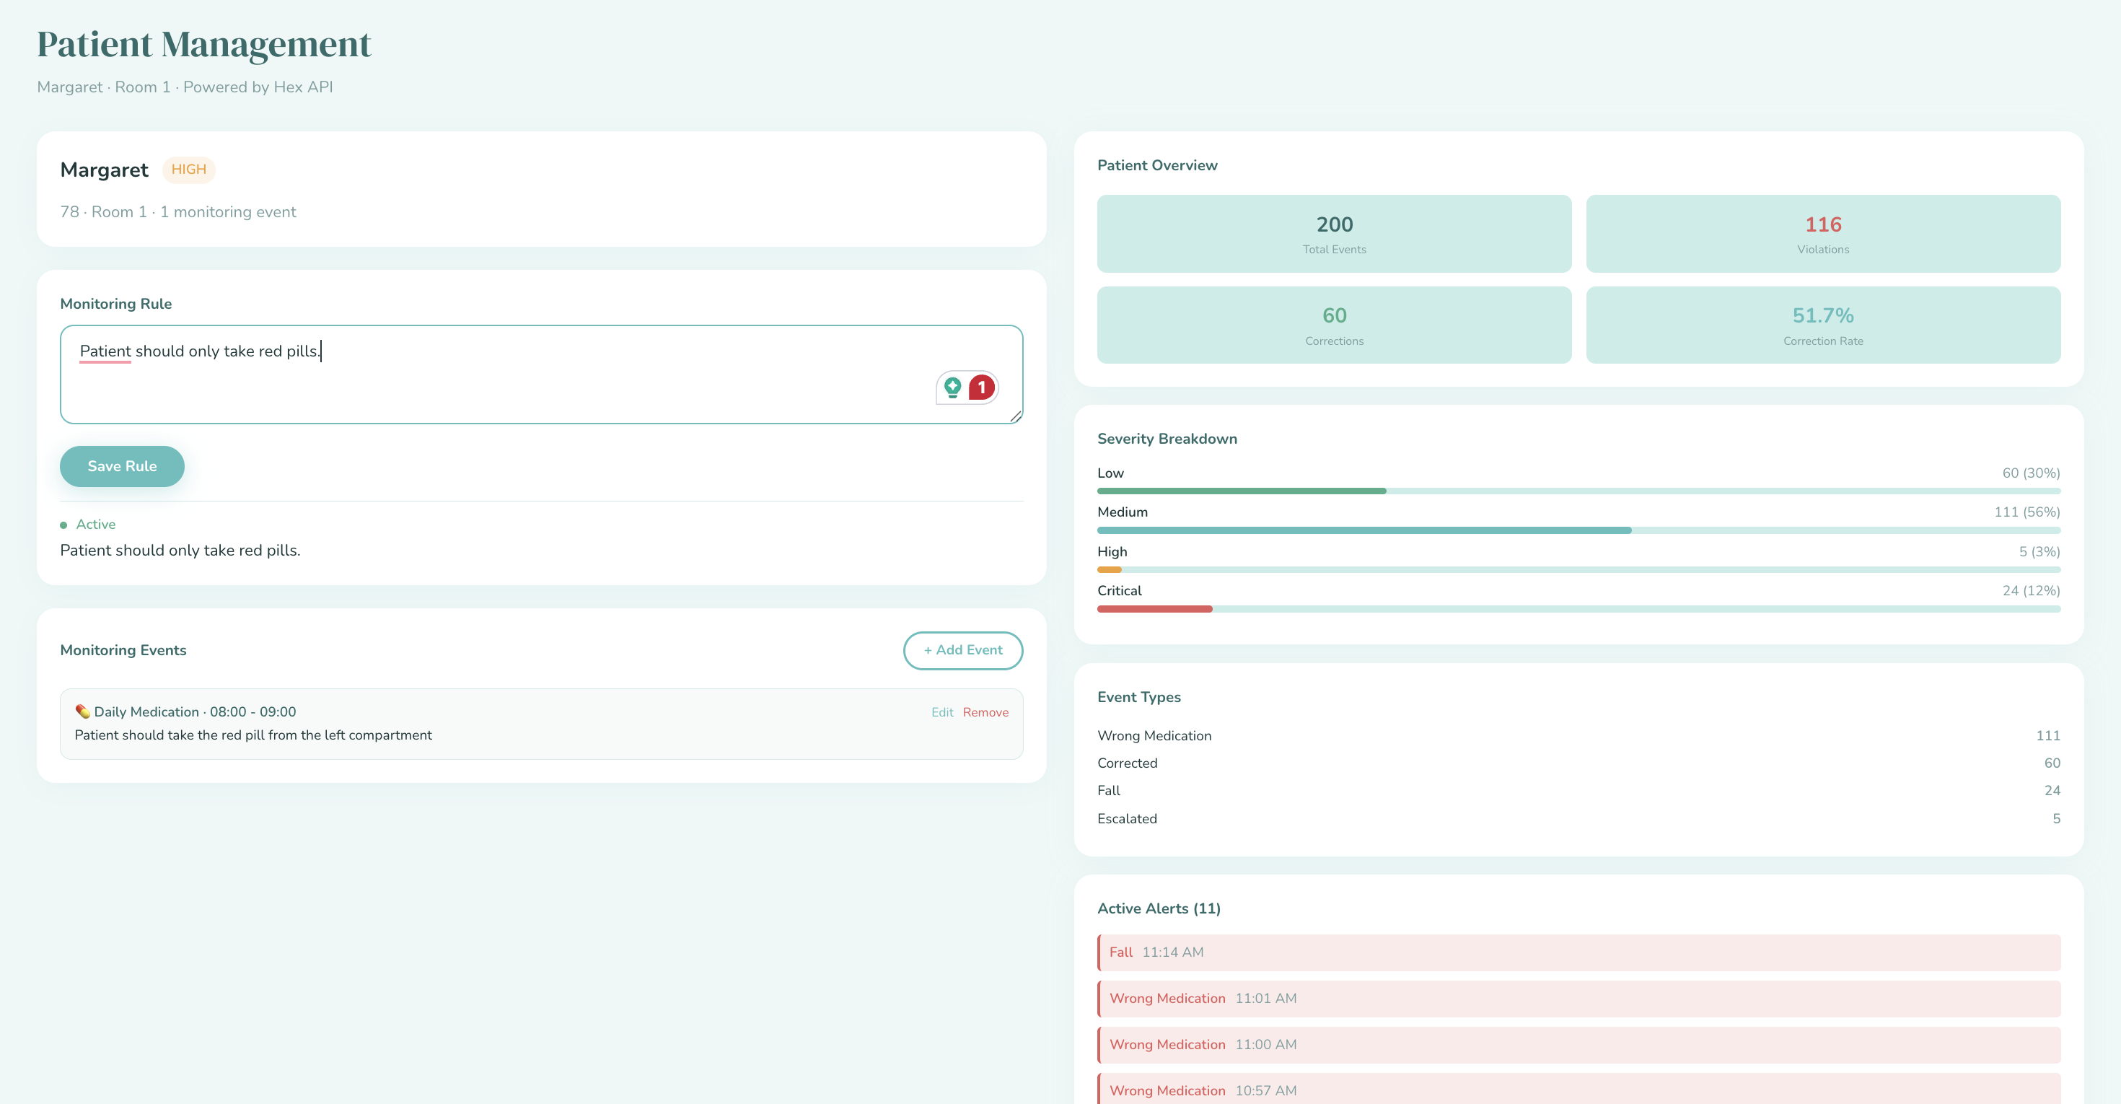Click the underlined word Patient in the rule

105,351
